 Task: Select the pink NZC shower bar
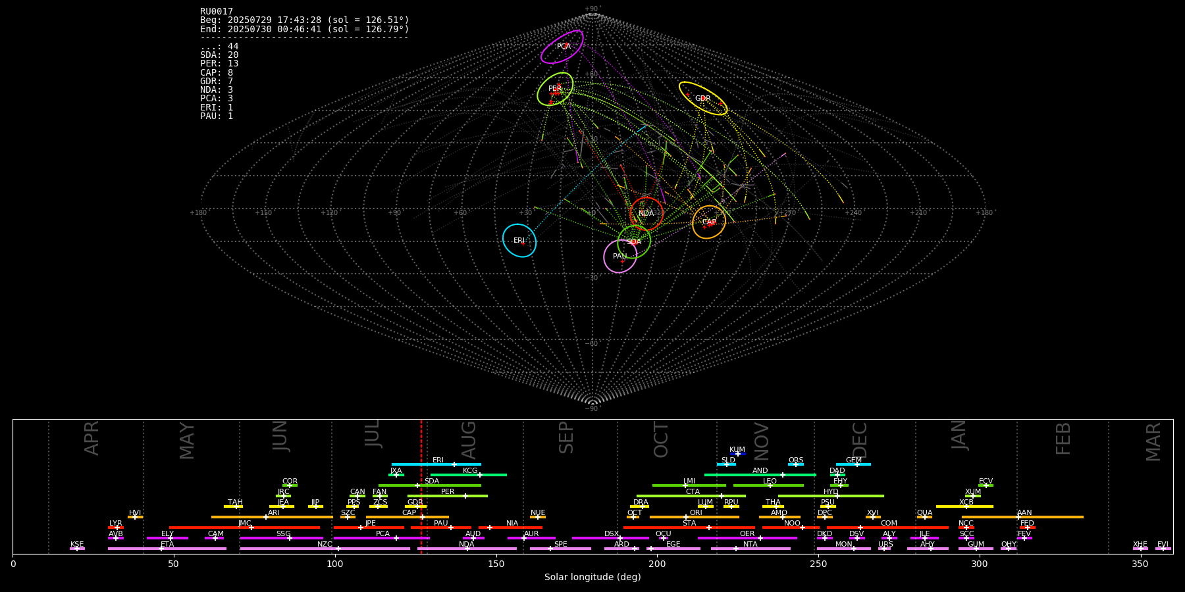[325, 549]
